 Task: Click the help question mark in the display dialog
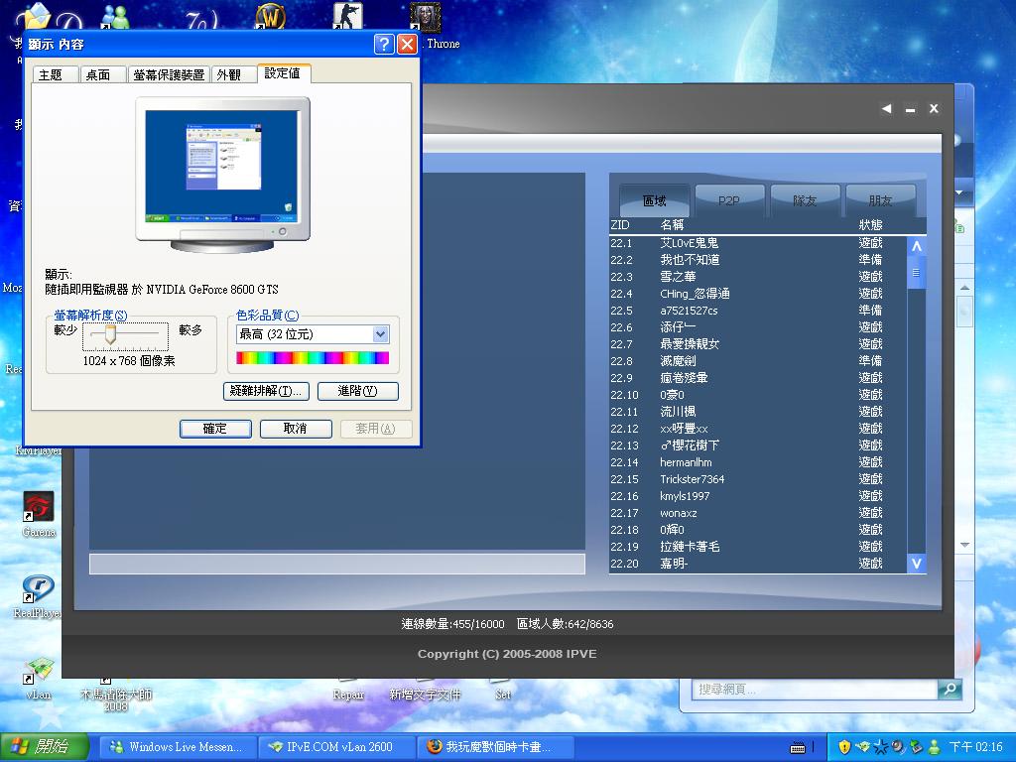point(384,45)
